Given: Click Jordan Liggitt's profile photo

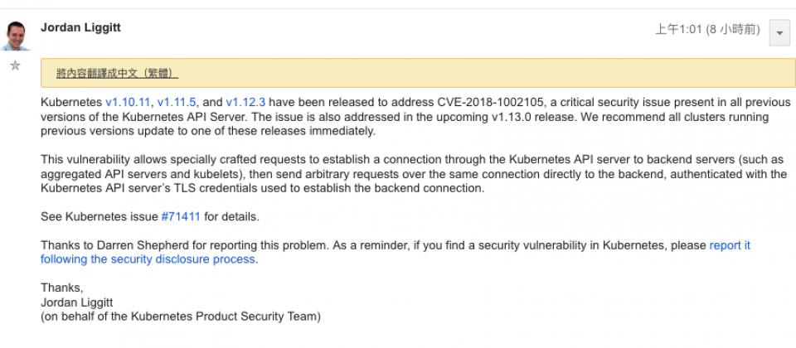Looking at the screenshot, I should pos(16,36).
